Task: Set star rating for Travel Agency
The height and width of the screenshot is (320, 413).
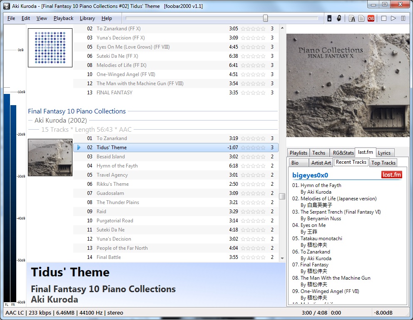Action: point(253,175)
